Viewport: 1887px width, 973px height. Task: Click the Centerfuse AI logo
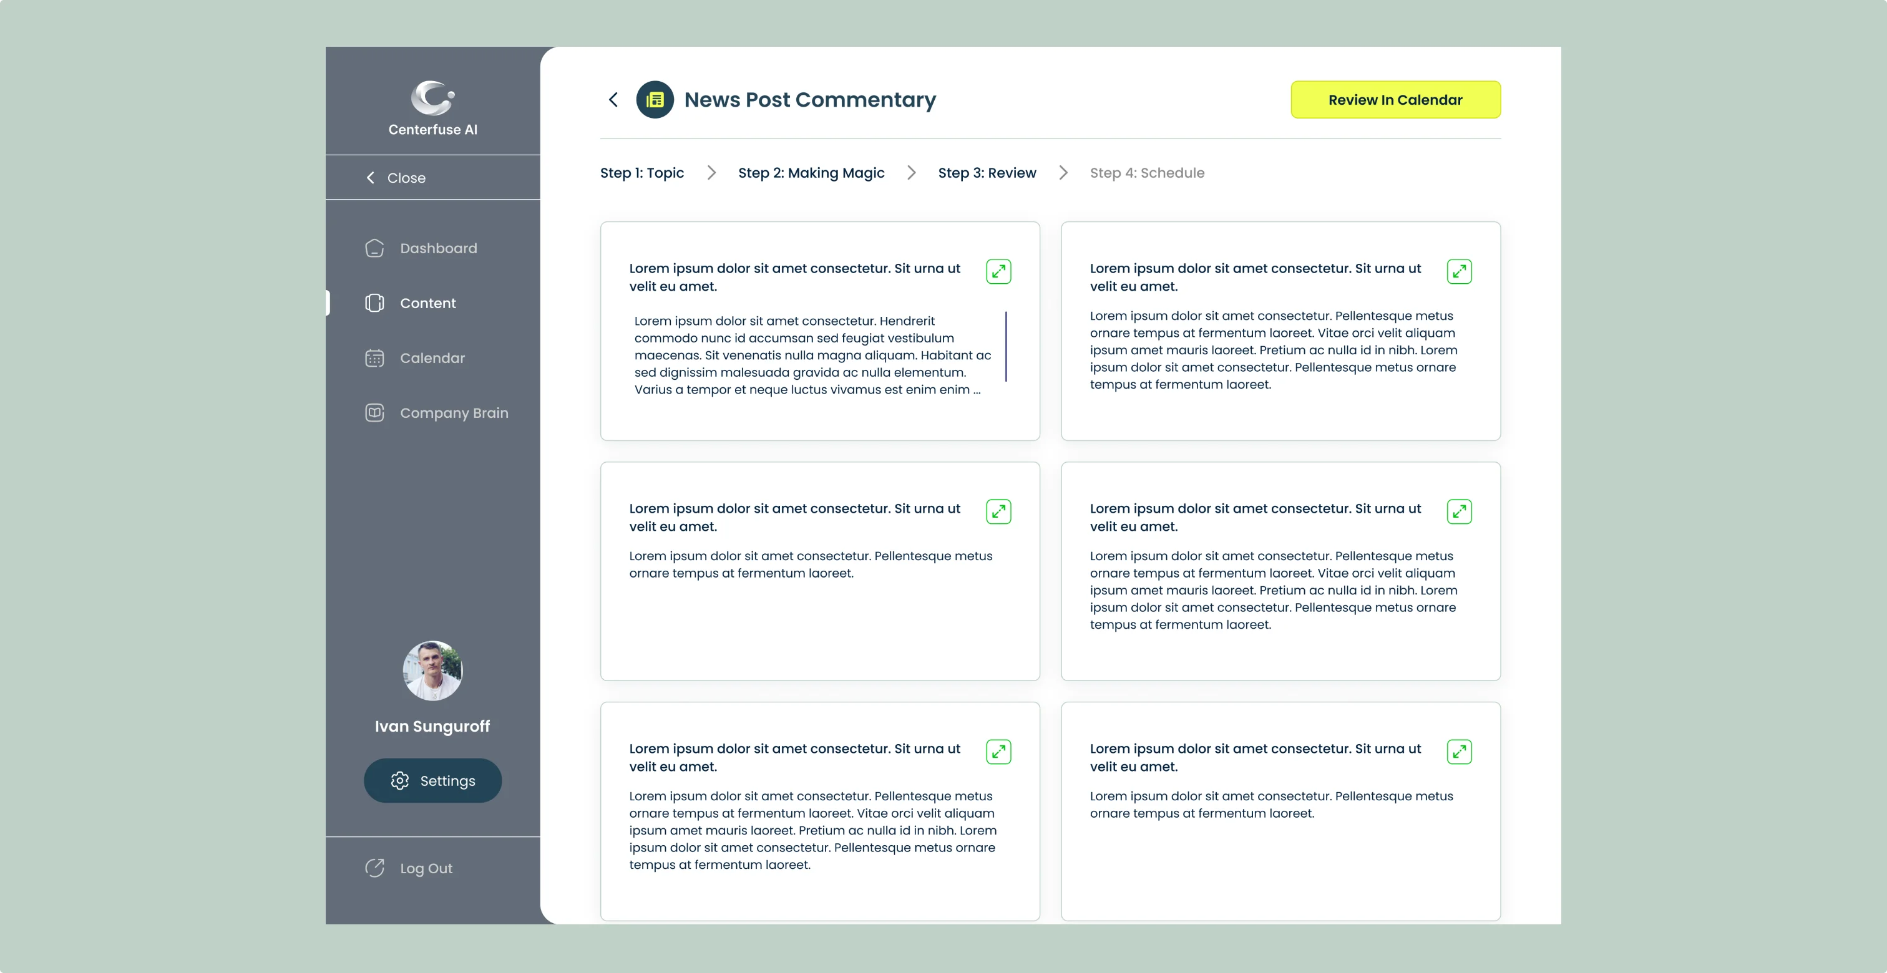tap(432, 98)
